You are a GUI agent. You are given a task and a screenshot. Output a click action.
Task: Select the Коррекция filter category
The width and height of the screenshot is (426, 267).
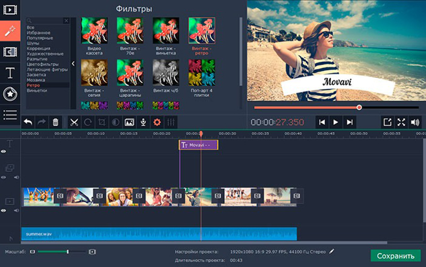(38, 48)
